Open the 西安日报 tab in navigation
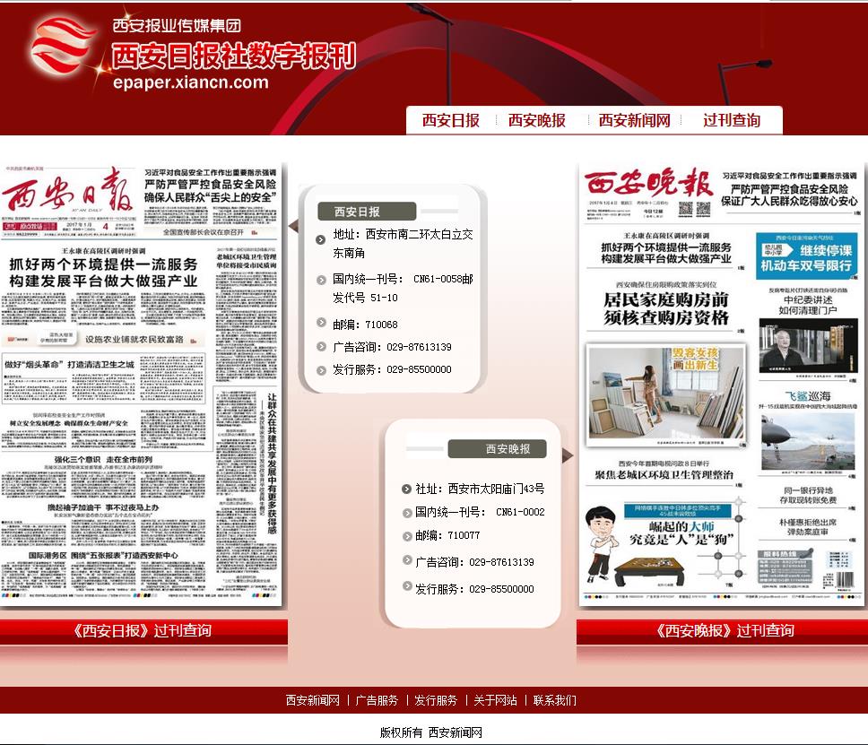The width and height of the screenshot is (868, 745). (x=451, y=120)
